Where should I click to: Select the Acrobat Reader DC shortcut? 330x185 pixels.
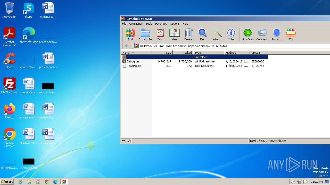[x=9, y=37]
